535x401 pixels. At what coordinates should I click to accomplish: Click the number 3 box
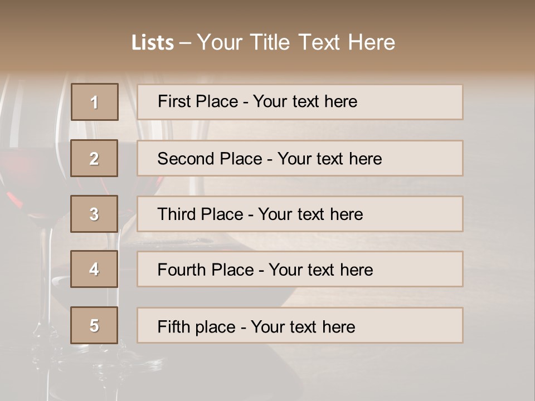[x=94, y=214]
